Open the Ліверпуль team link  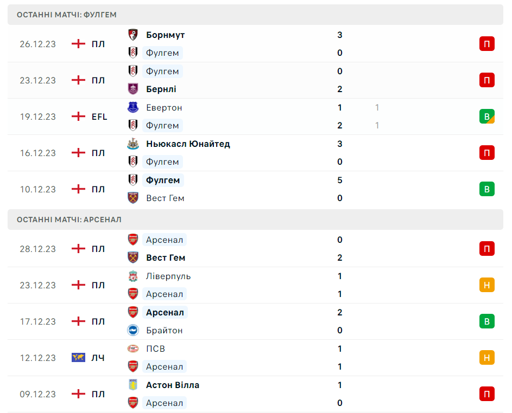coord(168,276)
